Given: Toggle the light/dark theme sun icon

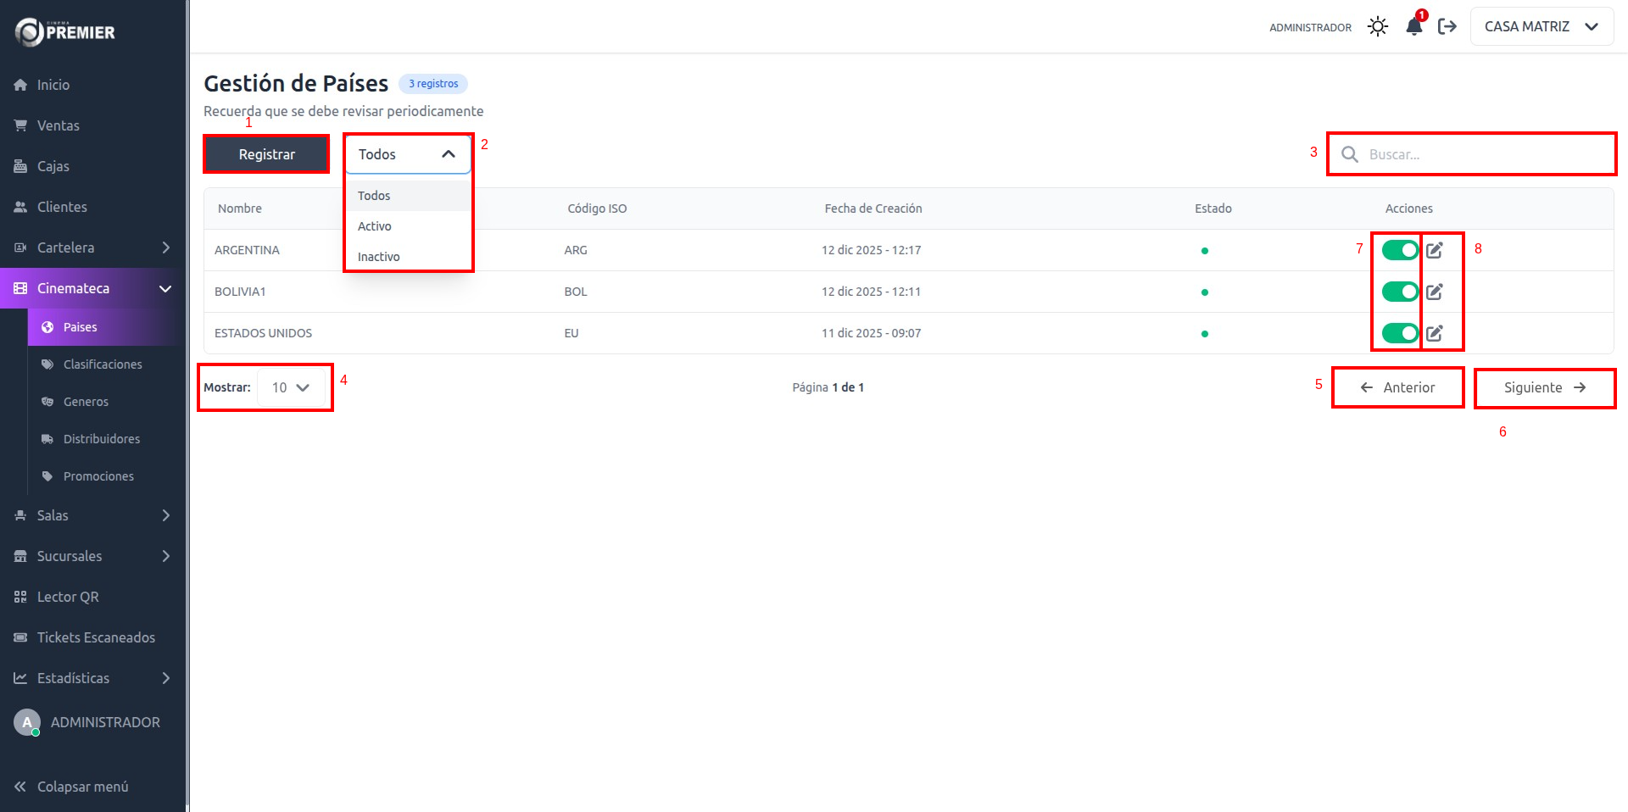Looking at the screenshot, I should pyautogui.click(x=1378, y=26).
